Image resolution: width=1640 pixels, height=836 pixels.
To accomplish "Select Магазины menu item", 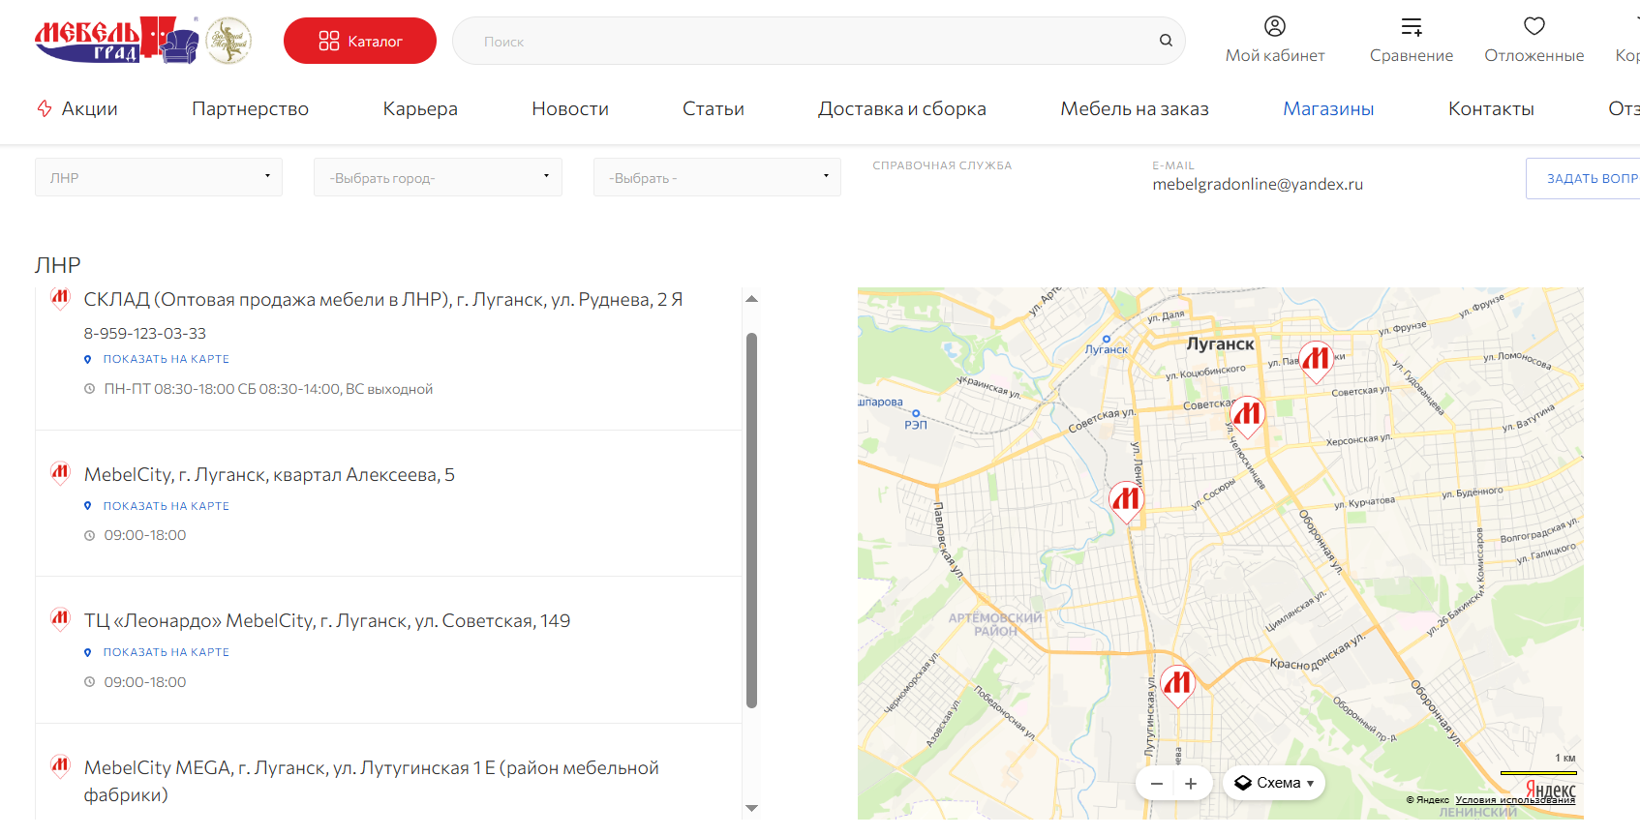I will click(x=1328, y=108).
